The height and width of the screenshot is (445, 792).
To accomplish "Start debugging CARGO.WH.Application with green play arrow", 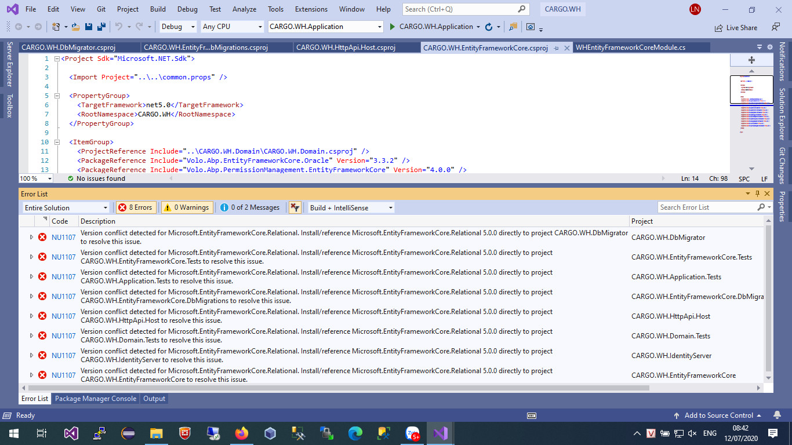I will [393, 27].
